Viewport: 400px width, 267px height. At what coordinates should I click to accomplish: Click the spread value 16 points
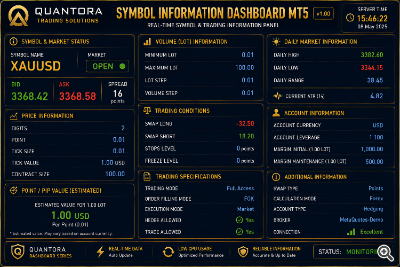coord(118,96)
